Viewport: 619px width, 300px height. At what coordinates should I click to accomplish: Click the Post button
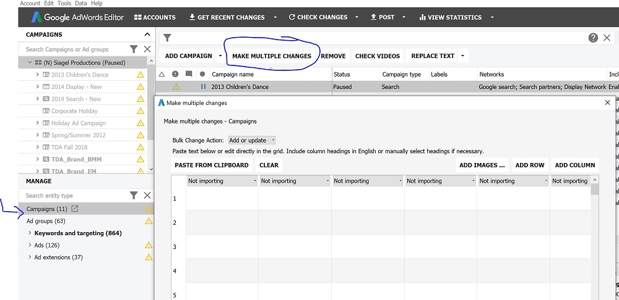coord(383,17)
